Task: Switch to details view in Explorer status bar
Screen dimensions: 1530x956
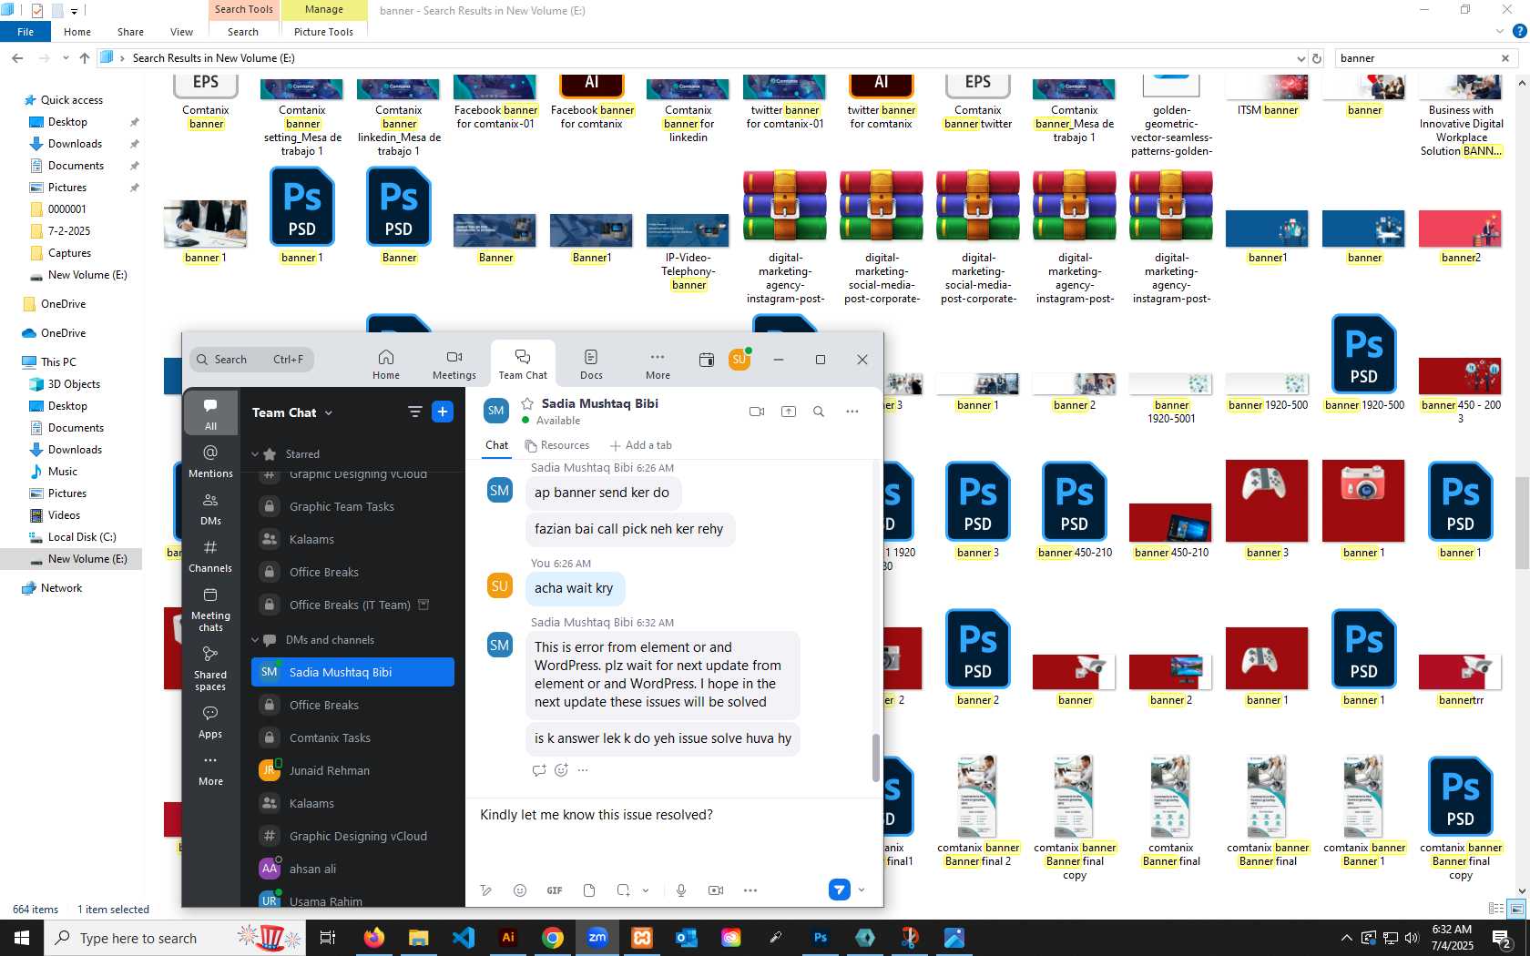Action: pos(1495,909)
